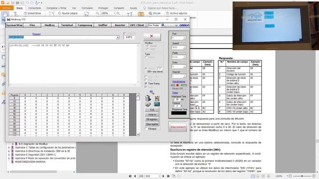Click the zoom in magnifier in Foxit ribbon
This screenshot has height=179, width=319.
click(x=118, y=13)
